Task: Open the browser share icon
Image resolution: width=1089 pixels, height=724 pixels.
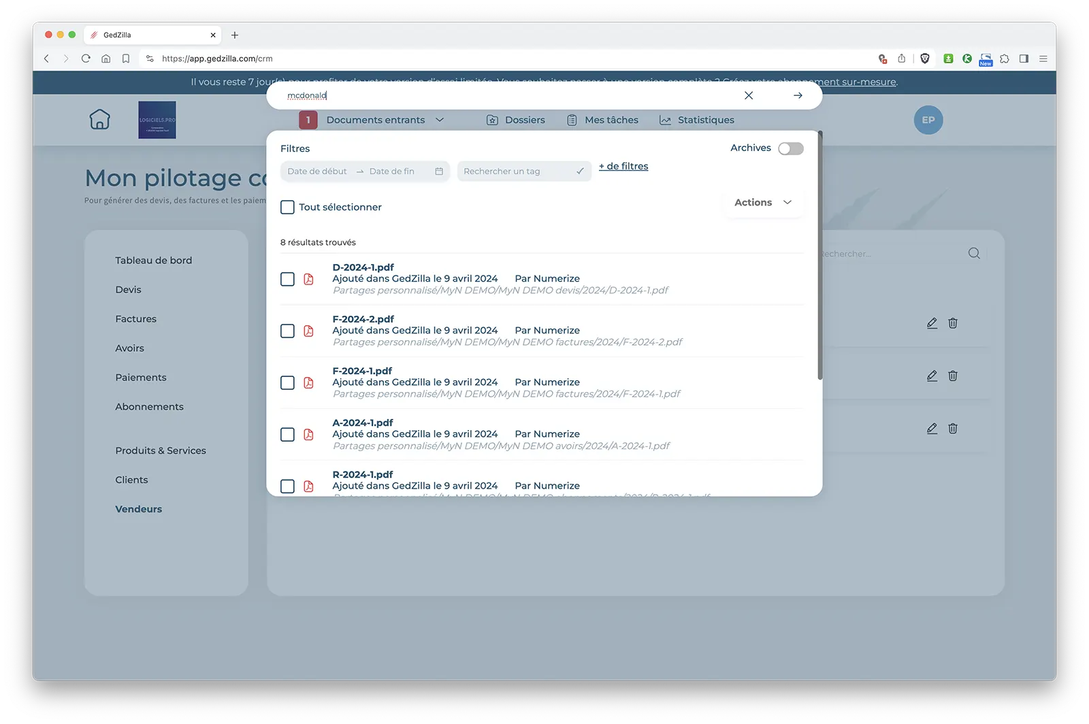Action: (902, 59)
